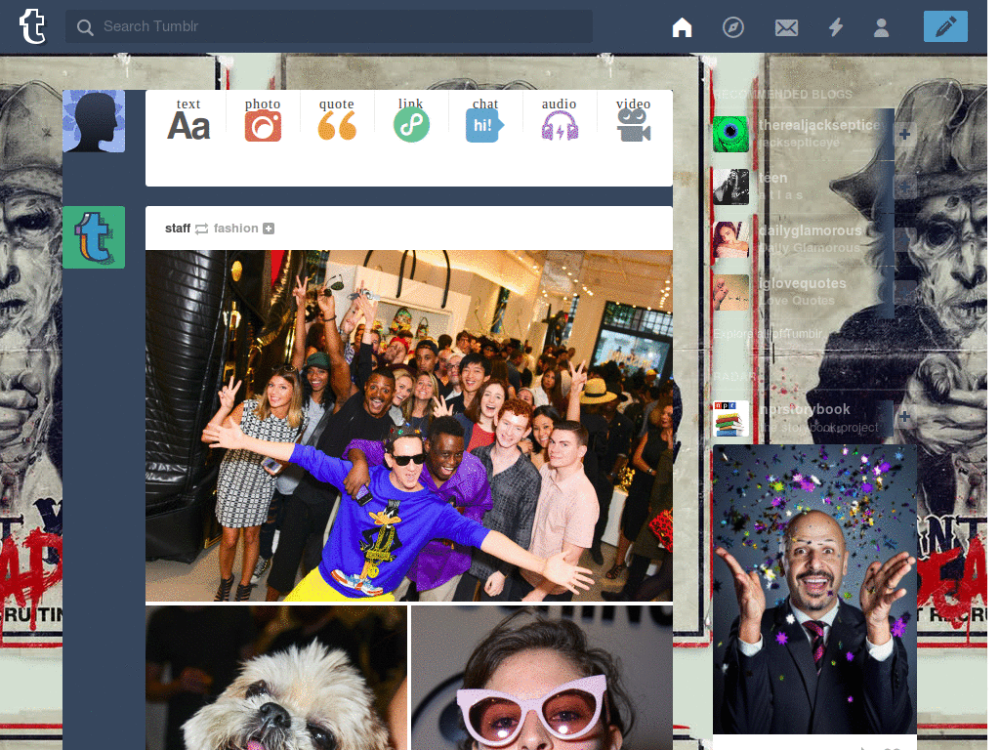The height and width of the screenshot is (750, 1000).
Task: Create a new photo post
Action: coord(262,119)
